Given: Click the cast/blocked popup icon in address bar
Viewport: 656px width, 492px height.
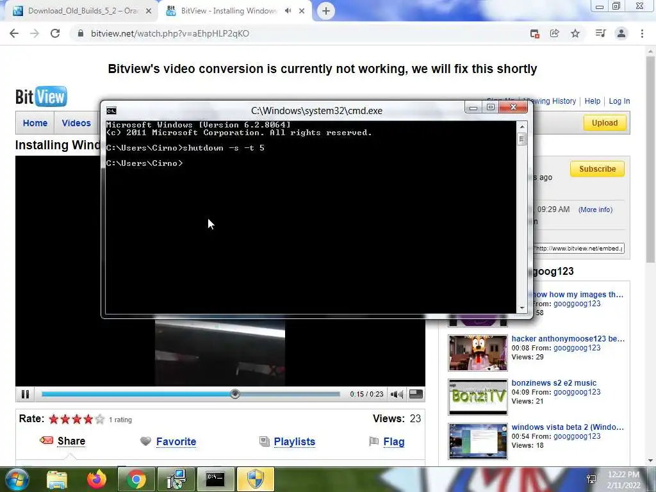Looking at the screenshot, I should pos(535,34).
